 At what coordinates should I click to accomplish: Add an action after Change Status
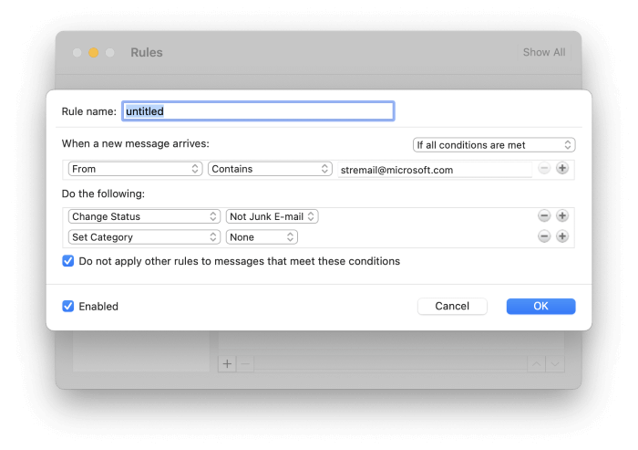[562, 215]
